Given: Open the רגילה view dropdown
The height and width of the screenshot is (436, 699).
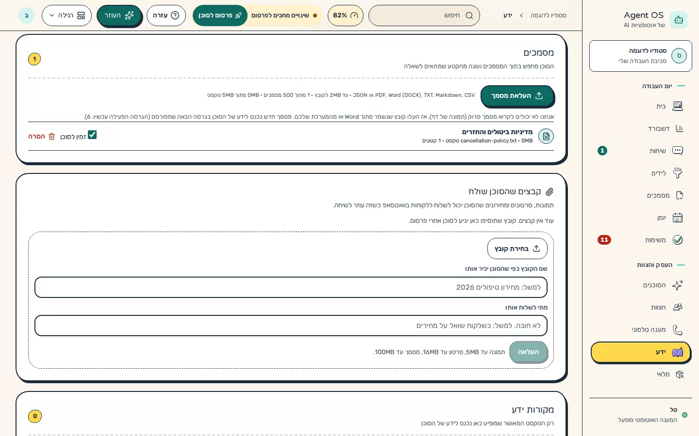Looking at the screenshot, I should click(67, 16).
